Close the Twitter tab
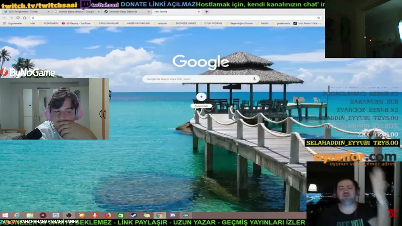Screen dimensions: 402x226 pyautogui.click(x=48, y=12)
